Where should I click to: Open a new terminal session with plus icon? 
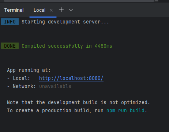coord(61,10)
